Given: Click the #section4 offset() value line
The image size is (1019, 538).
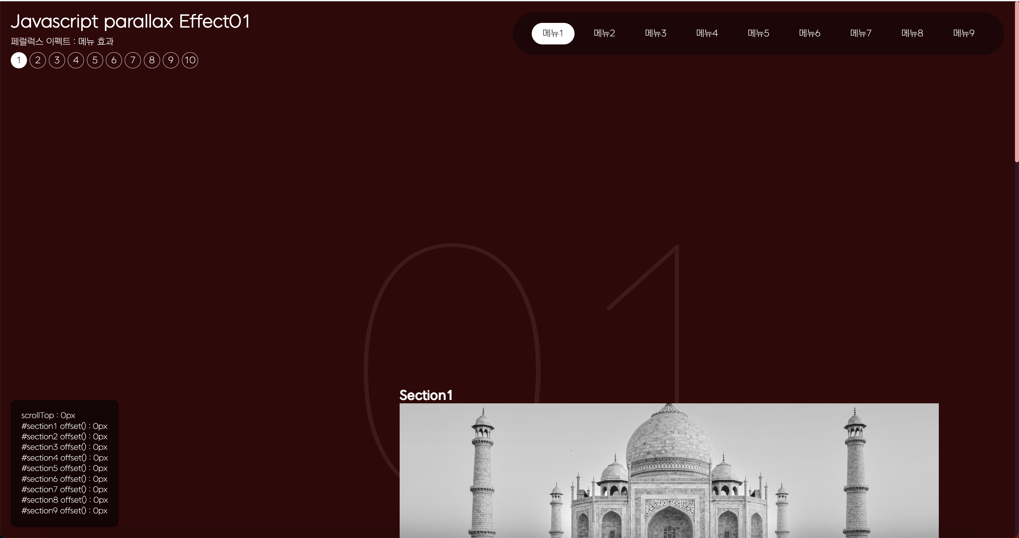Looking at the screenshot, I should (64, 457).
